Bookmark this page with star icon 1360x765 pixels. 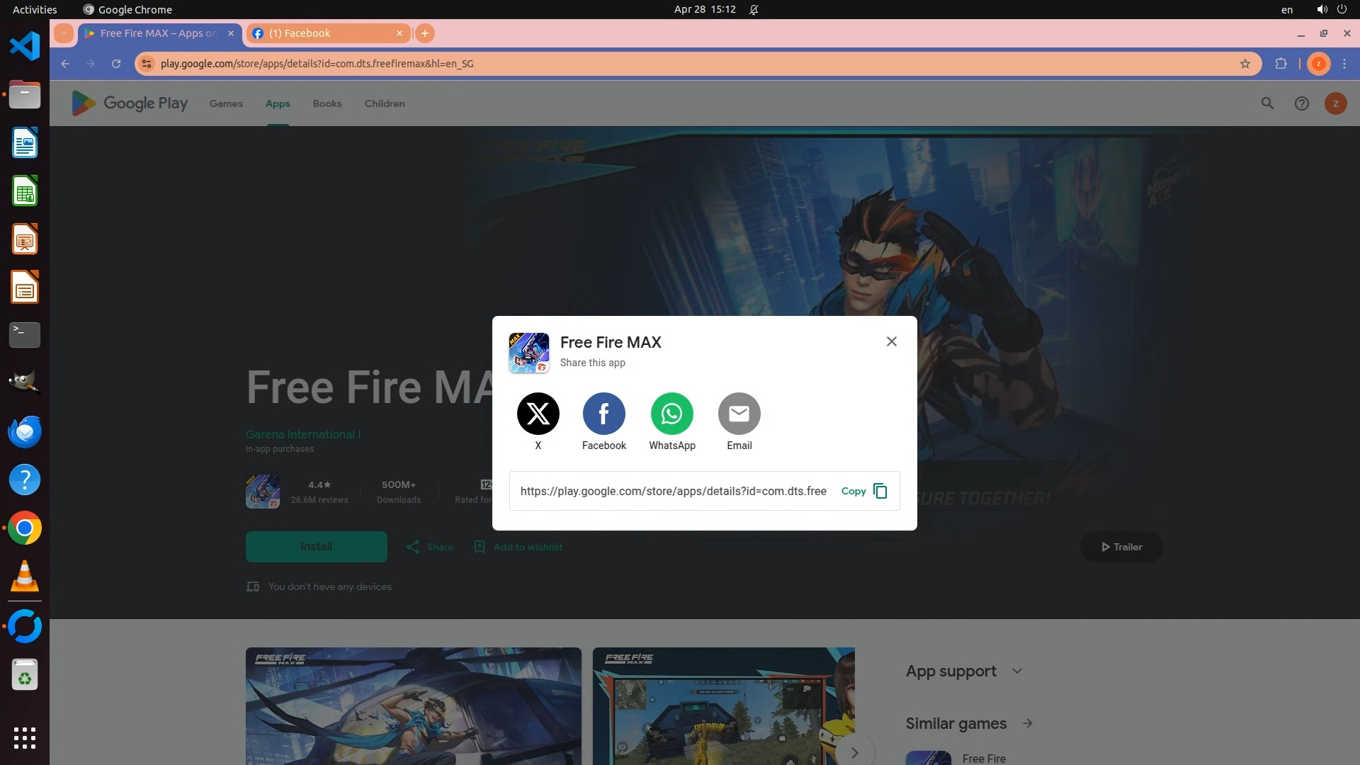pos(1245,64)
